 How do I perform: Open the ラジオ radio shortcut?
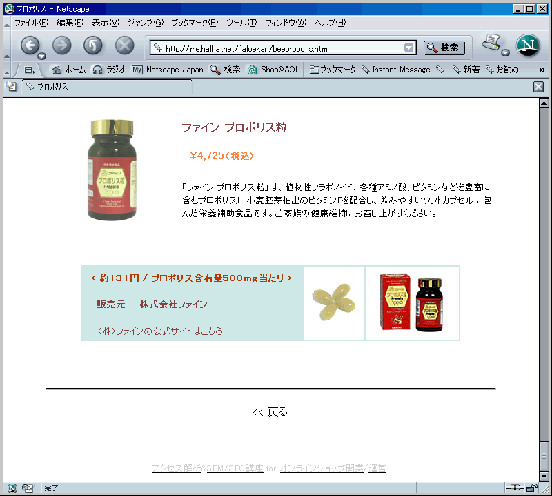[x=109, y=70]
